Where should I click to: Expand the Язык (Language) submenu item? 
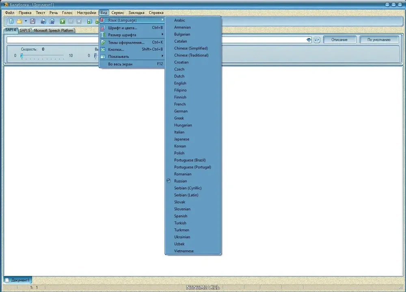(x=132, y=20)
